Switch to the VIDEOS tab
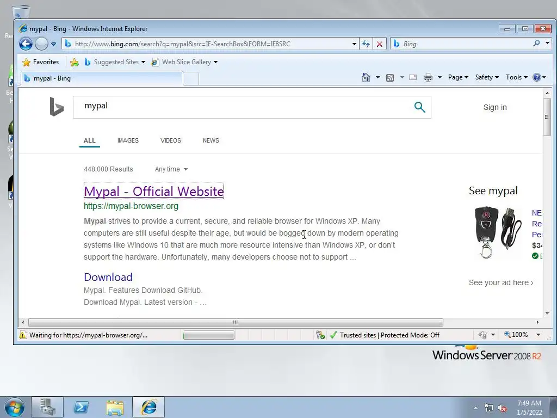The width and height of the screenshot is (557, 418). pos(170,141)
